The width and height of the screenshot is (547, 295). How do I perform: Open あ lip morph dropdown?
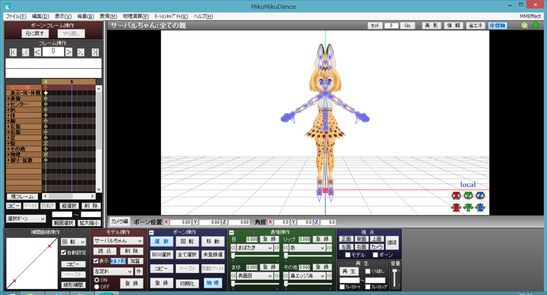[307, 248]
